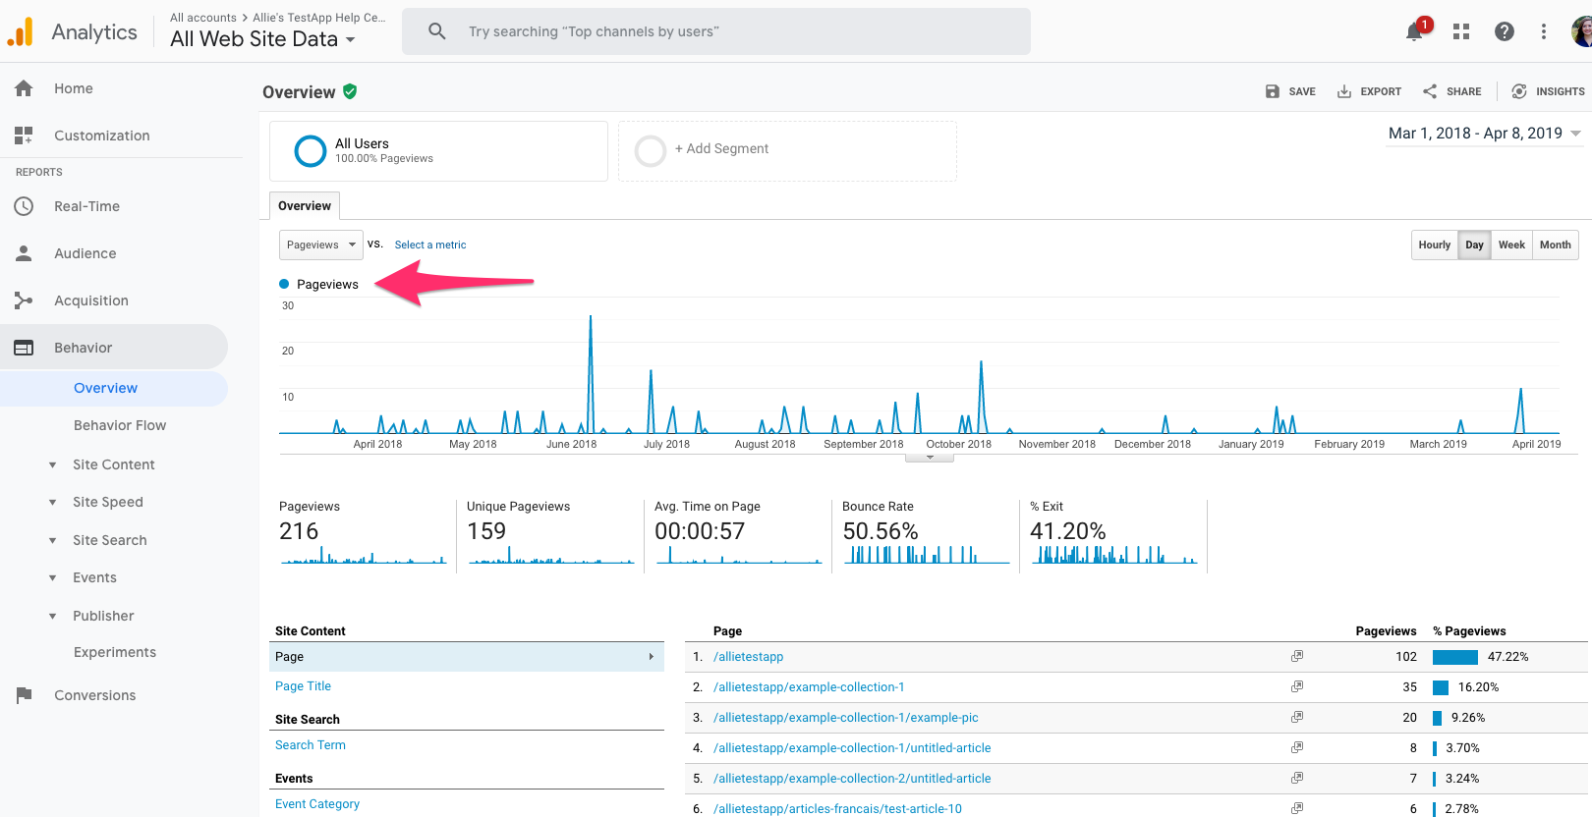Open the Pageviews metric dropdown
The width and height of the screenshot is (1592, 817).
tap(321, 245)
